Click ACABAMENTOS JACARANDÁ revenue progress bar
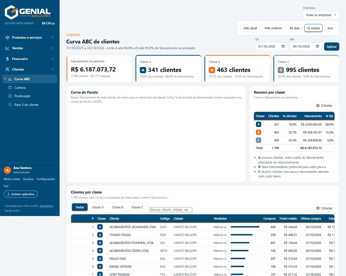The image size is (346, 276). coord(245,227)
